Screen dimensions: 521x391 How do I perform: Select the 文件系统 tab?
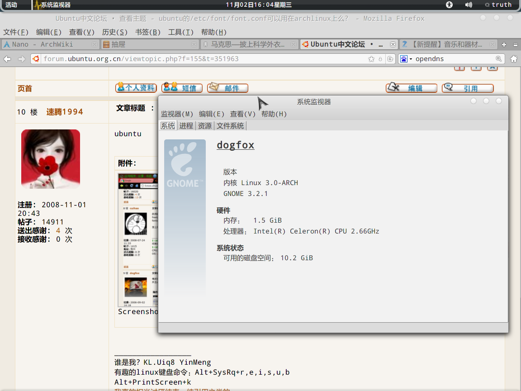click(x=230, y=126)
